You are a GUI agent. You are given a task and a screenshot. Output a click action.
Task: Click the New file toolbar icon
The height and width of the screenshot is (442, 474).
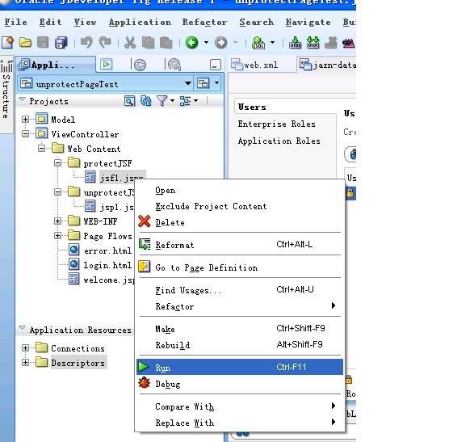(7, 42)
